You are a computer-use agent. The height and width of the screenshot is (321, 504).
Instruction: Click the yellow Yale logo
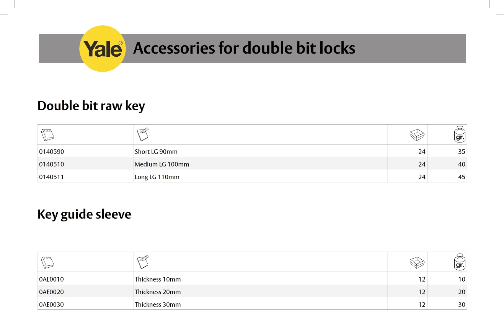tap(103, 49)
